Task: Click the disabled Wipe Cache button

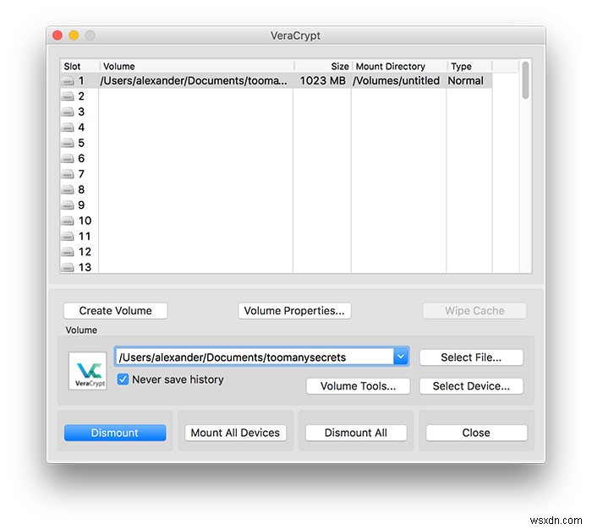Action: pos(474,311)
